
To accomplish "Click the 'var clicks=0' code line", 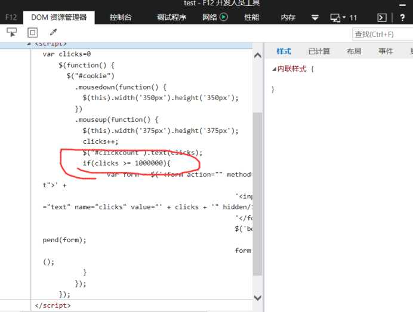I will coord(67,54).
